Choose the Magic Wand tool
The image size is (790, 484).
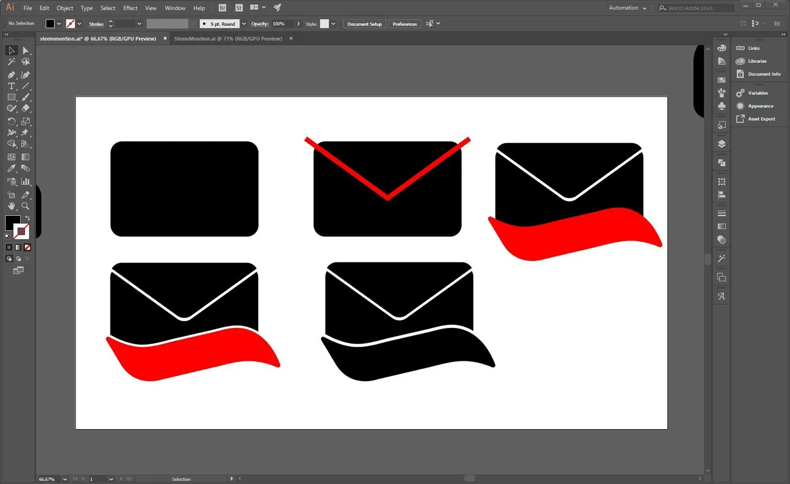(12, 62)
